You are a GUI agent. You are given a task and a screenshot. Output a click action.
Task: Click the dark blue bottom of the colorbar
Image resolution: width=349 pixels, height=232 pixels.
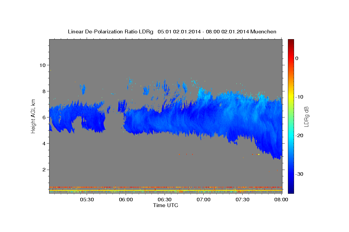click(291, 190)
